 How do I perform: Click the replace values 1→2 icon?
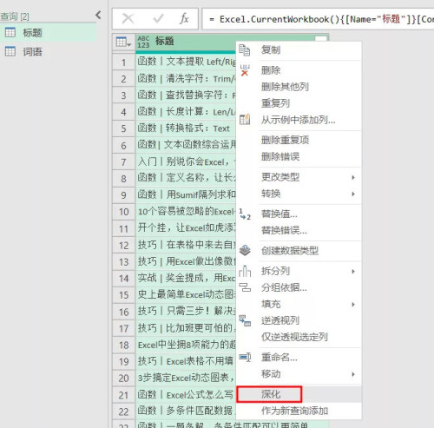[x=245, y=214]
